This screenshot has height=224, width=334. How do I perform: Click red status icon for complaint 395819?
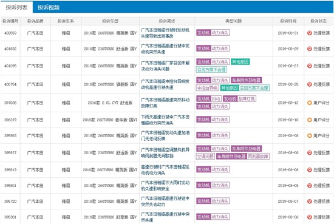click(309, 170)
